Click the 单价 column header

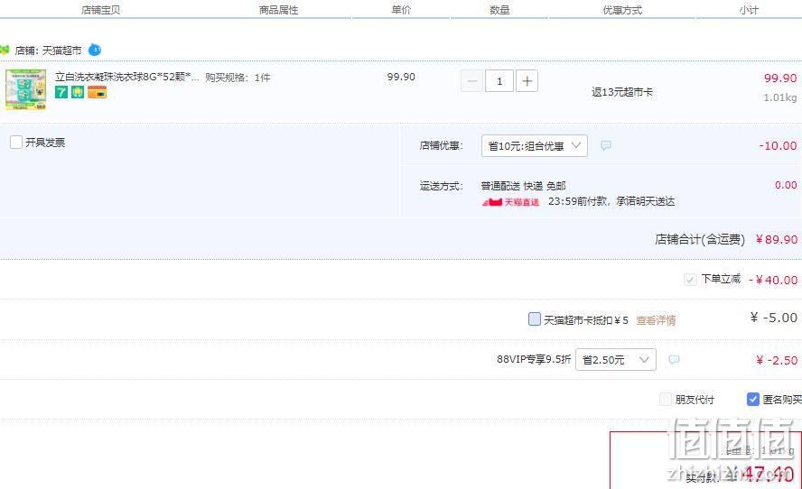401,10
